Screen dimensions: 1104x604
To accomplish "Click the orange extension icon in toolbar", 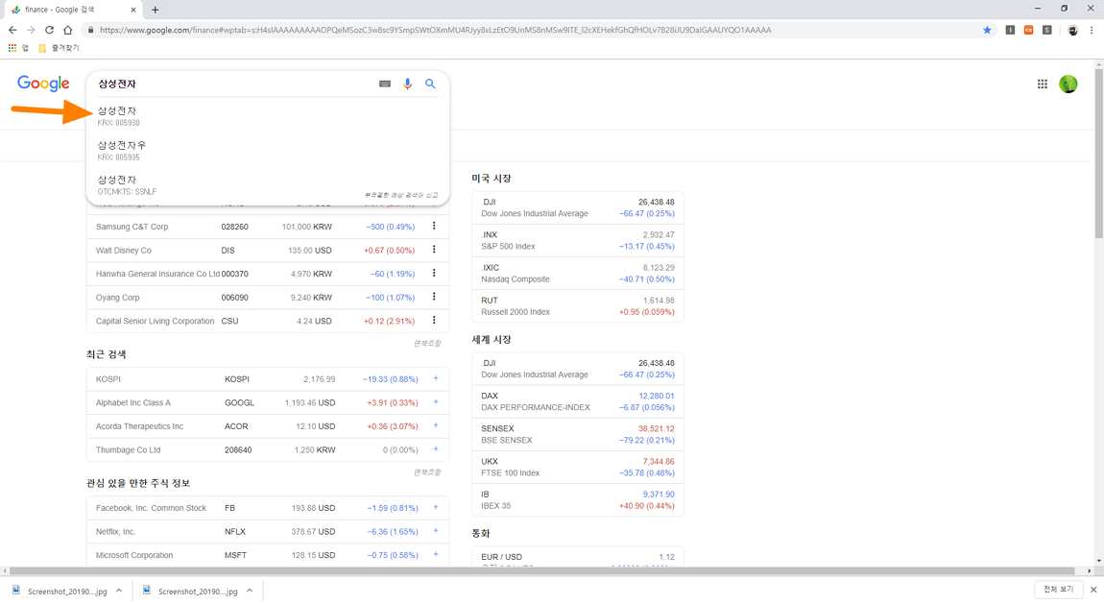I will [x=1029, y=30].
